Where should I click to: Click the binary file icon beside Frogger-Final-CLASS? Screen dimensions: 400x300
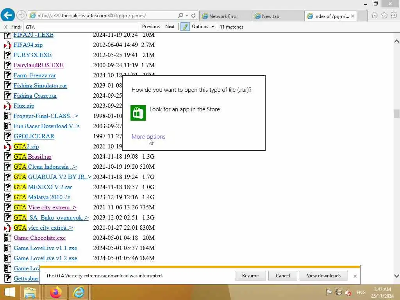(x=8, y=116)
